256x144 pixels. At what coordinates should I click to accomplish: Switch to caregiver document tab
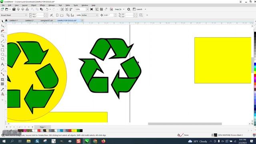coord(46,20)
